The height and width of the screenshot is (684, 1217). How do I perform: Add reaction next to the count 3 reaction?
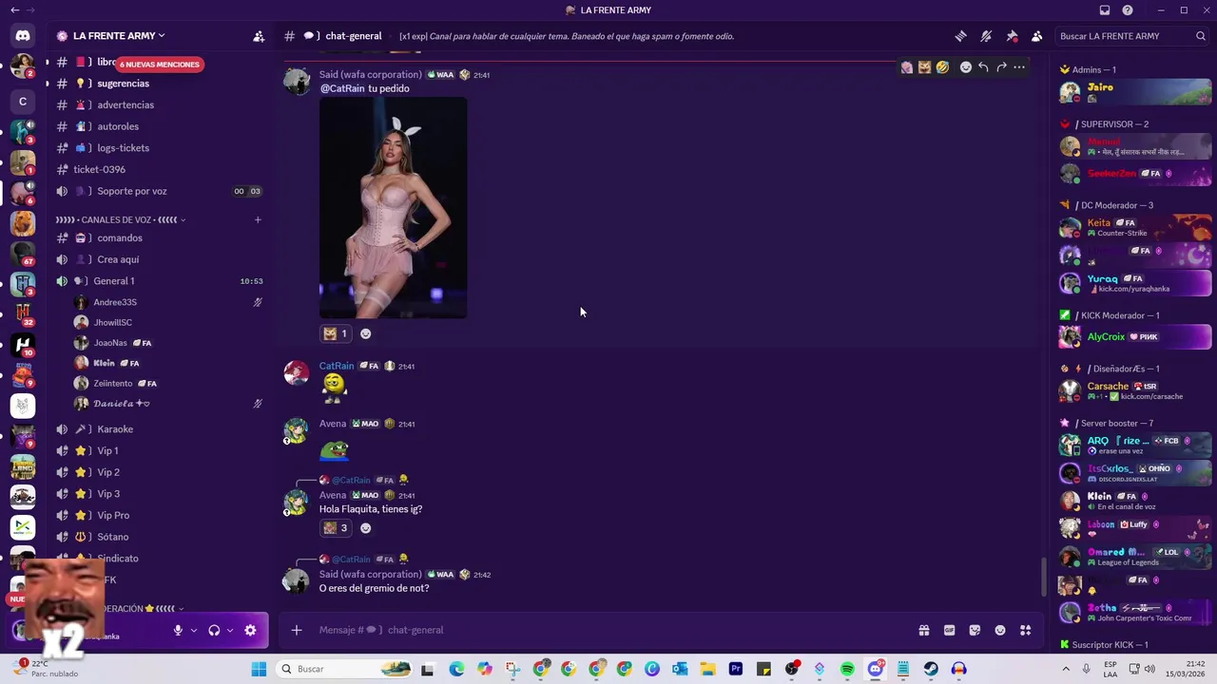[365, 528]
